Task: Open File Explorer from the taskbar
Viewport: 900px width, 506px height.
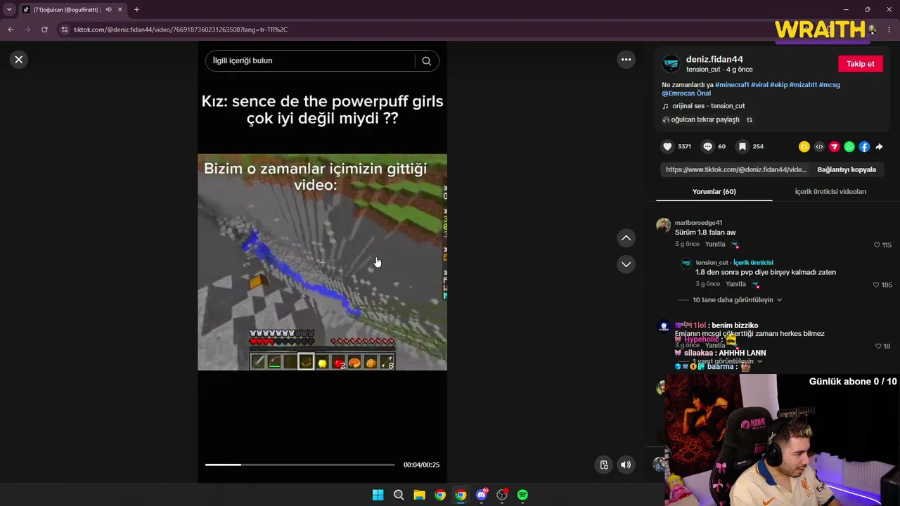Action: click(419, 495)
